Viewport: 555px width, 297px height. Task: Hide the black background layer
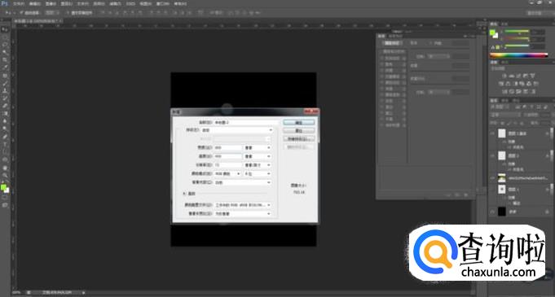(x=492, y=212)
